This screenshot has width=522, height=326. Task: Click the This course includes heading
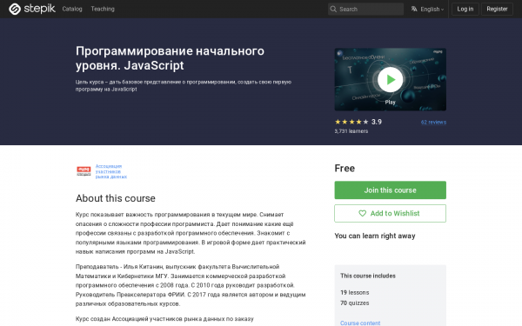368,276
